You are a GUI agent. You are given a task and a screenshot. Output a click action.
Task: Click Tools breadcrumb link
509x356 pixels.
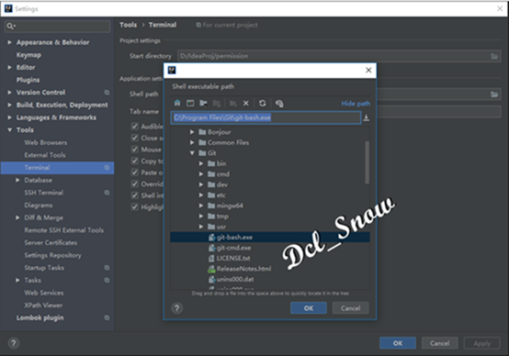click(129, 25)
